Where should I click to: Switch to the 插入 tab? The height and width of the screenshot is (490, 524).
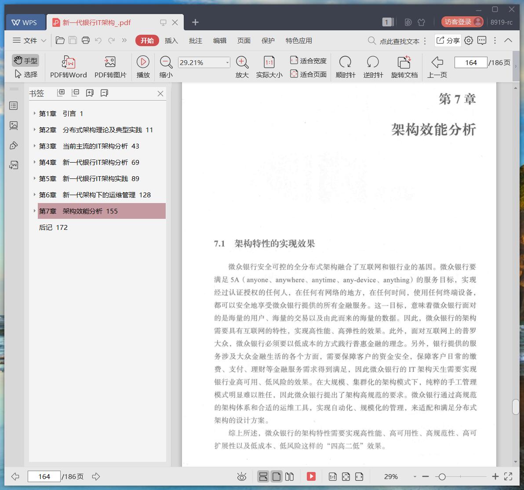tap(171, 40)
